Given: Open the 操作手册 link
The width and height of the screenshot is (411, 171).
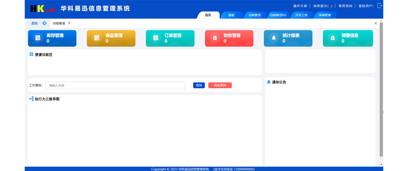Looking at the screenshot, I should click(x=300, y=6).
